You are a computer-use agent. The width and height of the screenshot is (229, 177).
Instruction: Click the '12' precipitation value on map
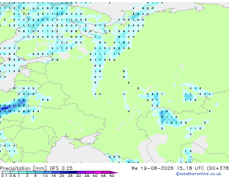tap(9, 111)
